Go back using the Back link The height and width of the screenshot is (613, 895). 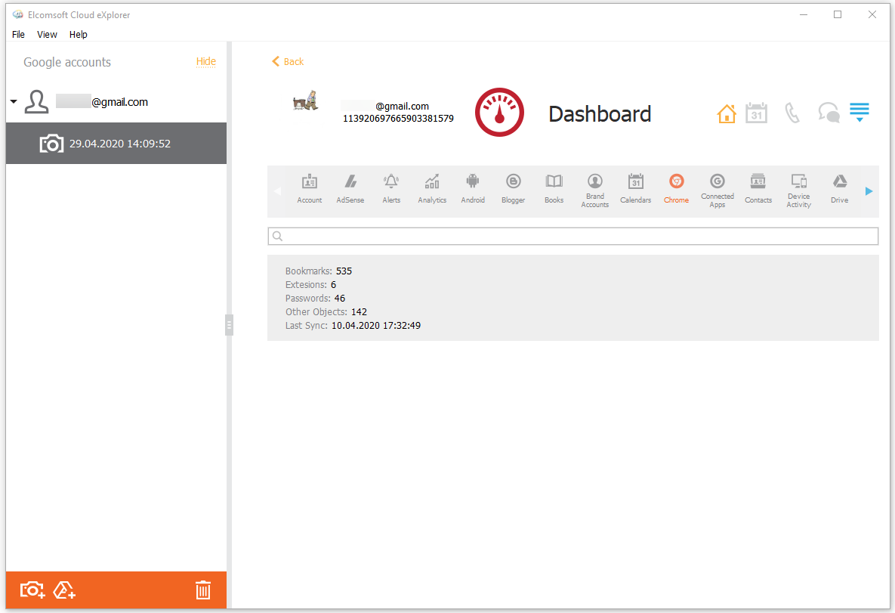pos(287,61)
